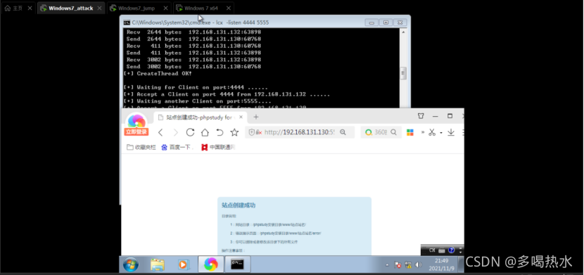
Task: Click the 站点创建成功 page heading
Action: [239, 205]
